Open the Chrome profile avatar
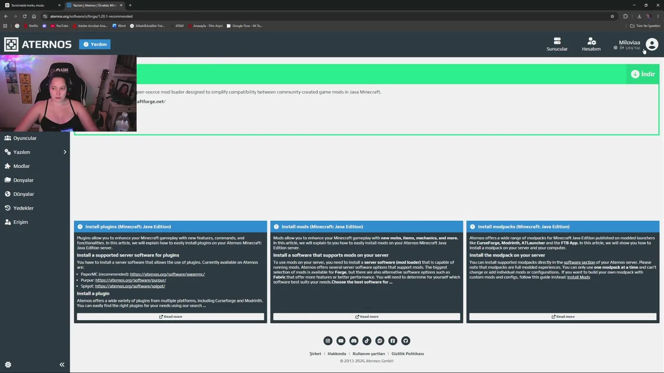This screenshot has width=664, height=373. point(648,16)
